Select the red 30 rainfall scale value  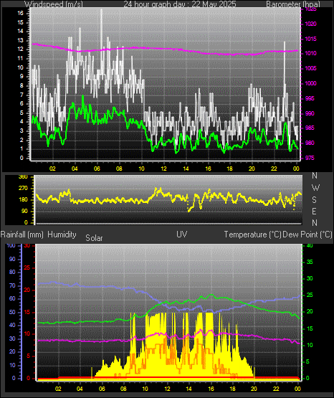[27, 246]
